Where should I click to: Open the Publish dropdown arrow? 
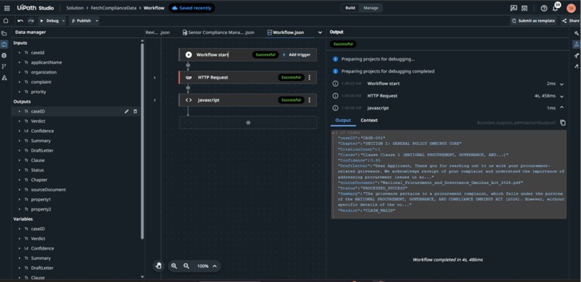[x=97, y=21]
